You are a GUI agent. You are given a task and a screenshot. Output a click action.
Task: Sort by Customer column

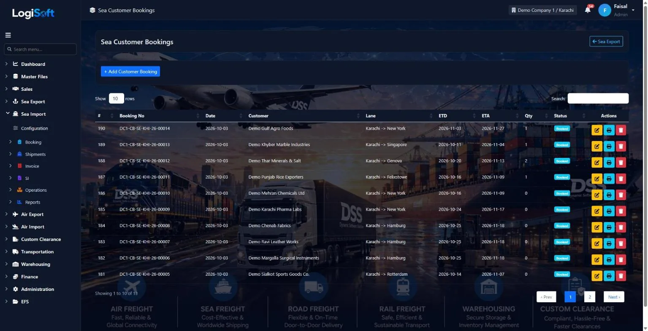pyautogui.click(x=304, y=116)
